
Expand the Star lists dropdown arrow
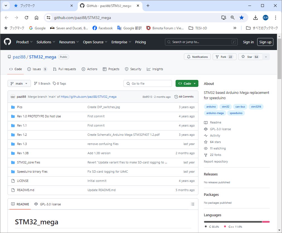(x=266, y=57)
